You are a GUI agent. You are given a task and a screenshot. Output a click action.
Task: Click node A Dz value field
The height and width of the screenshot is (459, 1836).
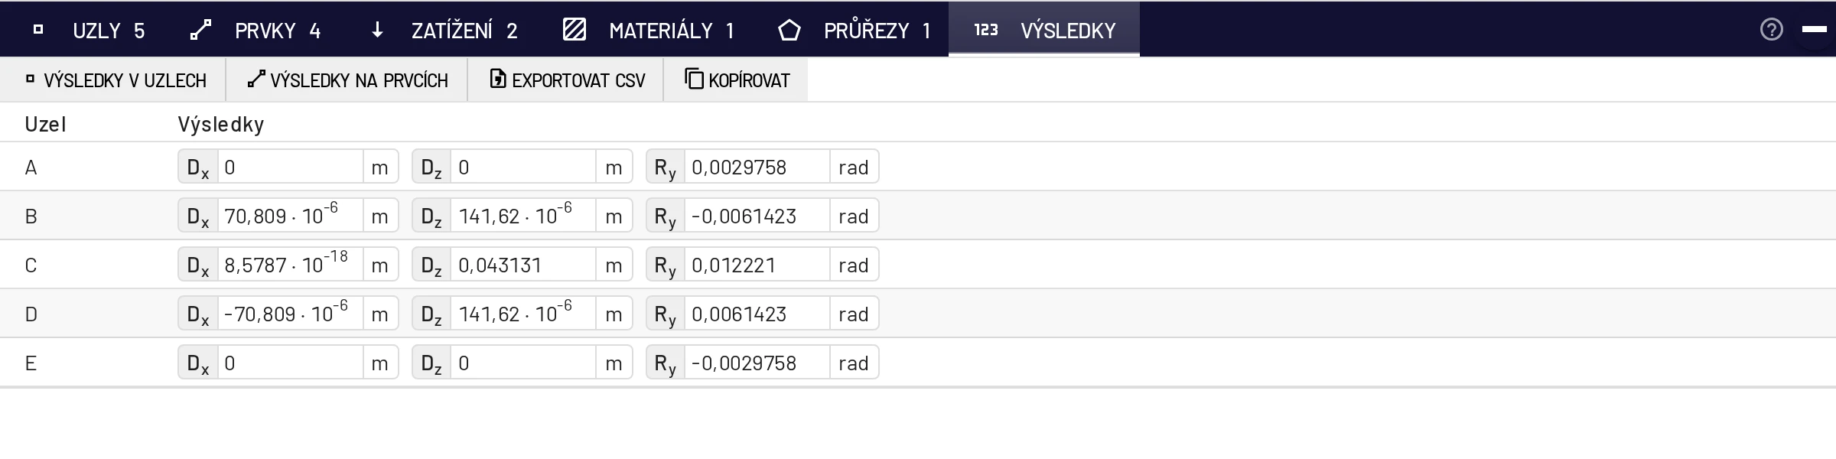pyautogui.click(x=523, y=167)
